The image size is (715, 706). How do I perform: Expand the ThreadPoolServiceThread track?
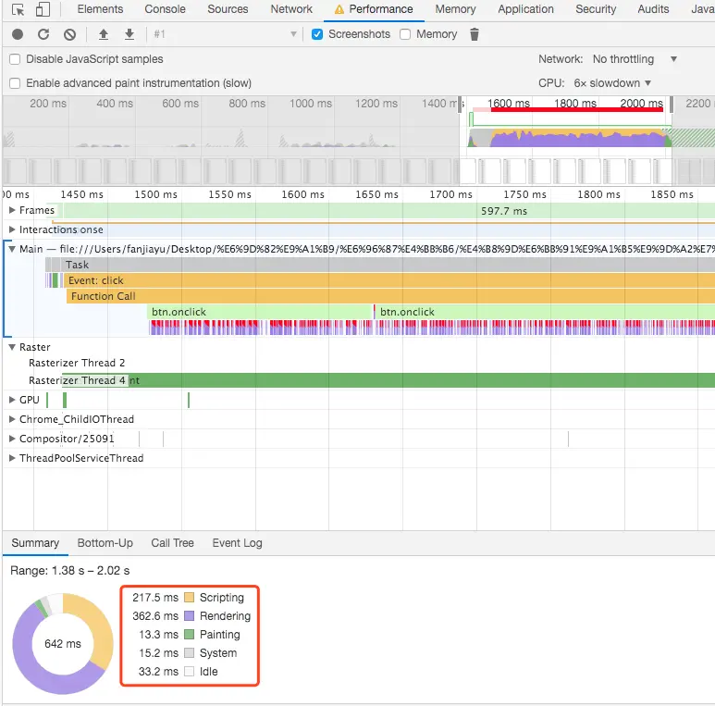point(12,458)
